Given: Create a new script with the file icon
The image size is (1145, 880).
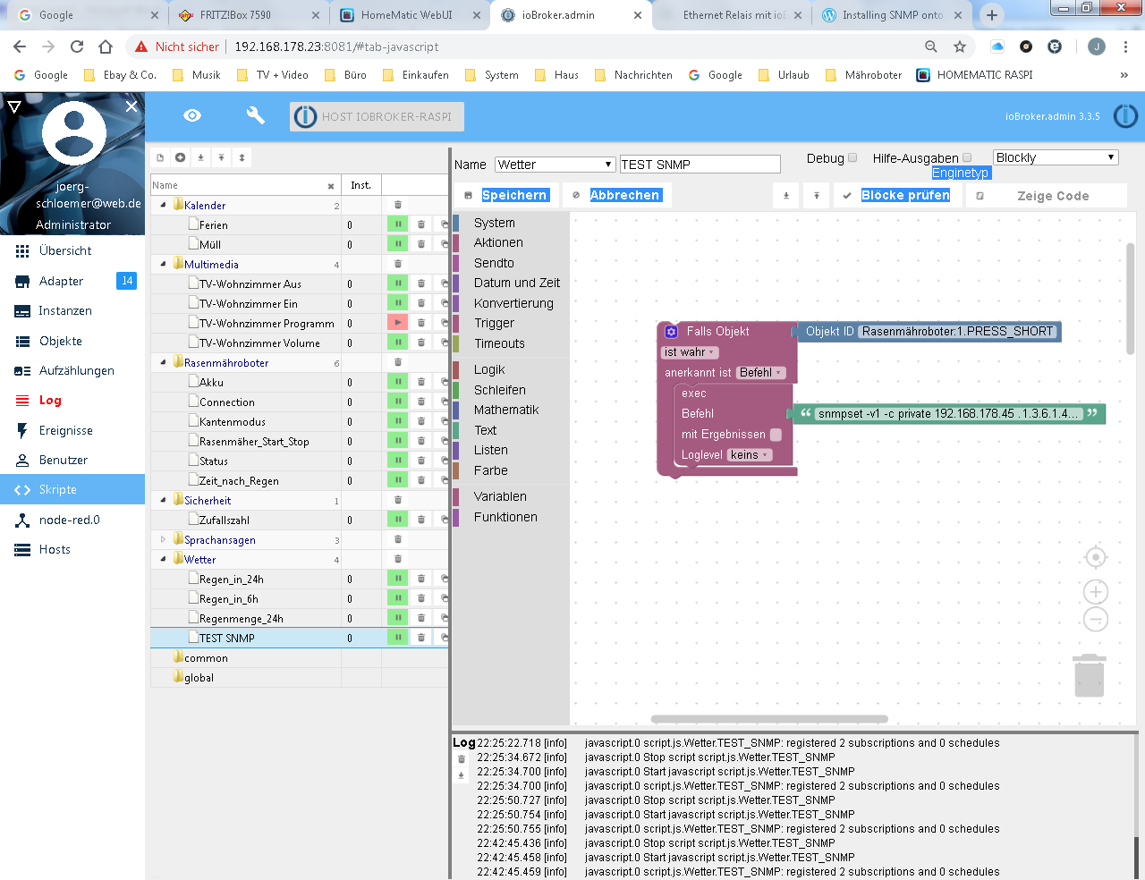Looking at the screenshot, I should tap(160, 157).
